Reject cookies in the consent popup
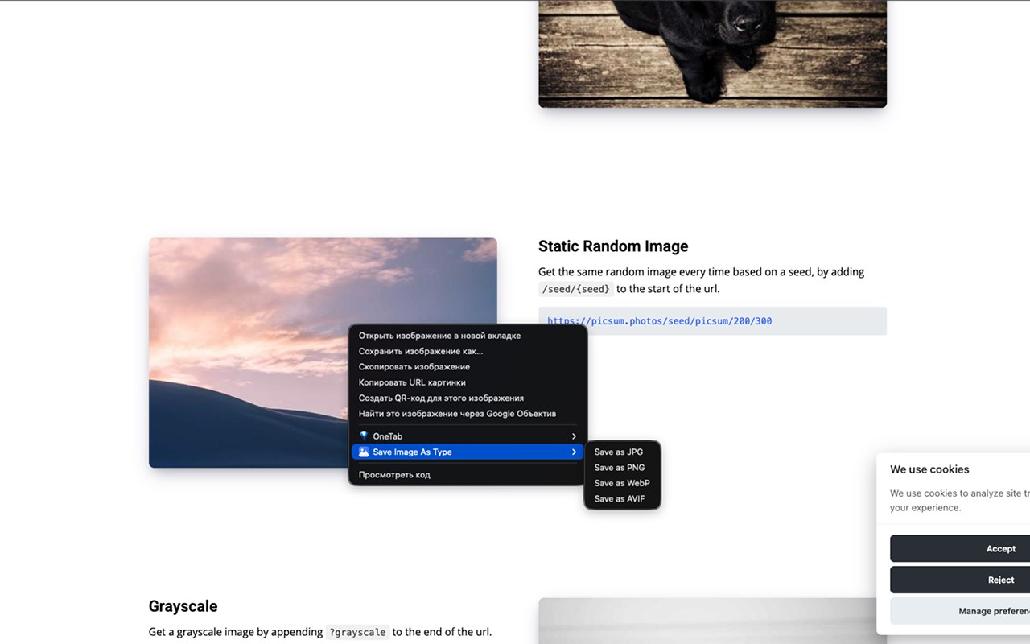The height and width of the screenshot is (644, 1030). click(x=960, y=580)
